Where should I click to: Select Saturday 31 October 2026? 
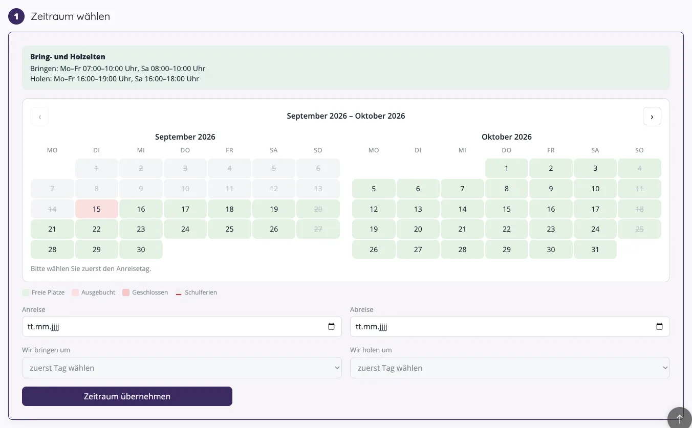pos(595,250)
